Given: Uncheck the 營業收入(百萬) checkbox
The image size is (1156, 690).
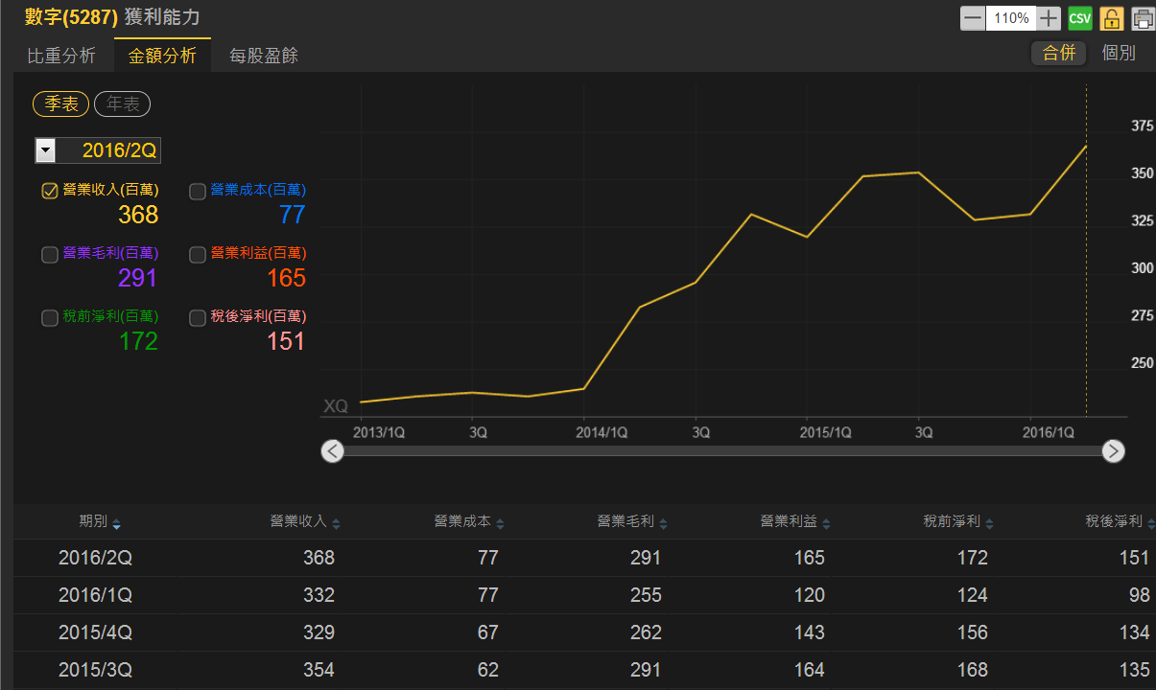Looking at the screenshot, I should pyautogui.click(x=50, y=191).
